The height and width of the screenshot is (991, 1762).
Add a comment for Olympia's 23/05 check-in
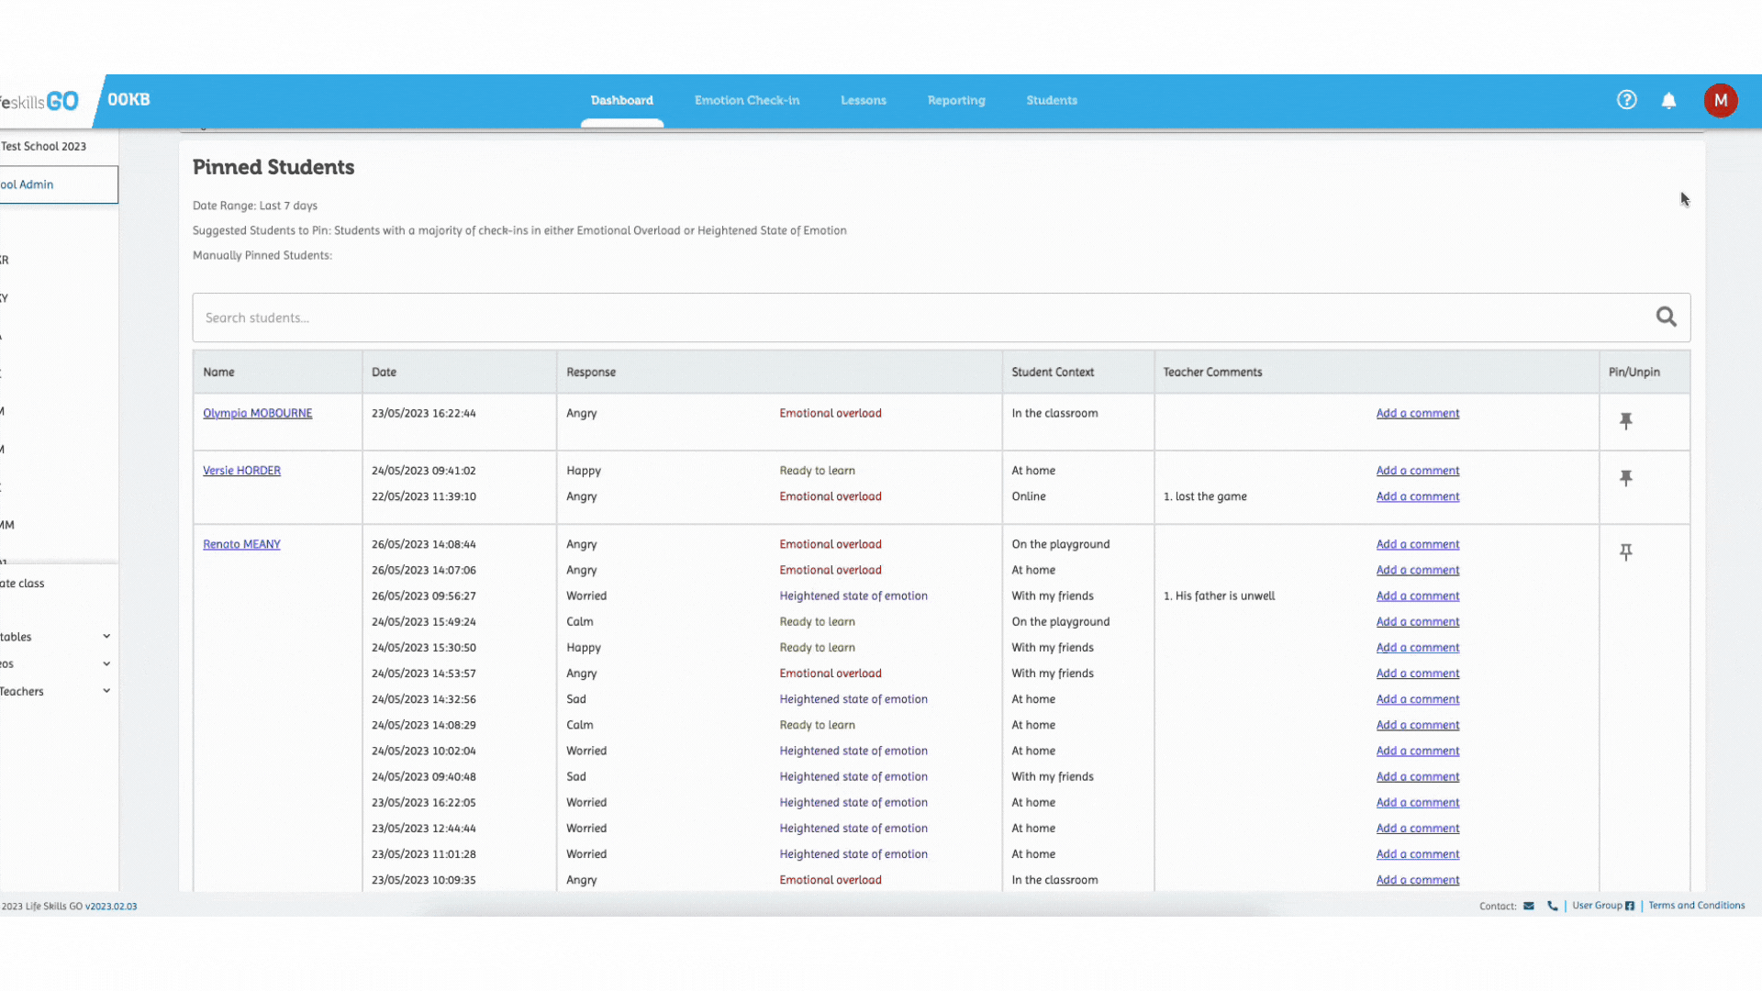coord(1417,414)
